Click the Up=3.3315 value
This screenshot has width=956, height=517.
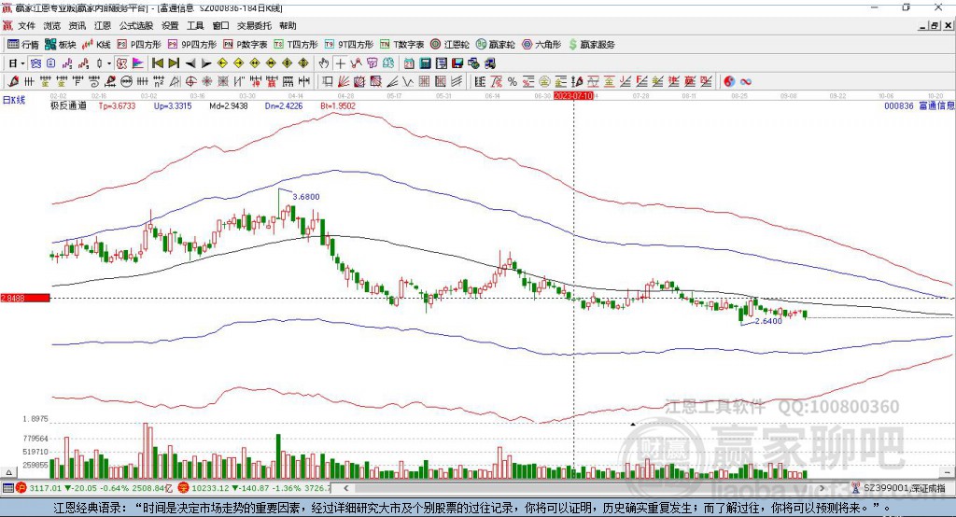(x=173, y=106)
